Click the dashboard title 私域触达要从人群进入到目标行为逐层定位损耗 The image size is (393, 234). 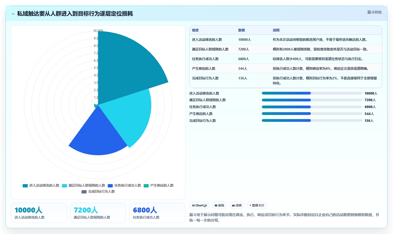(75, 14)
